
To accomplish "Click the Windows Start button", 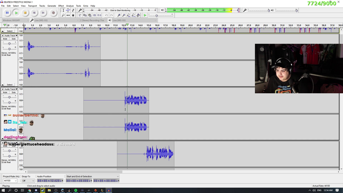I will coord(3,190).
